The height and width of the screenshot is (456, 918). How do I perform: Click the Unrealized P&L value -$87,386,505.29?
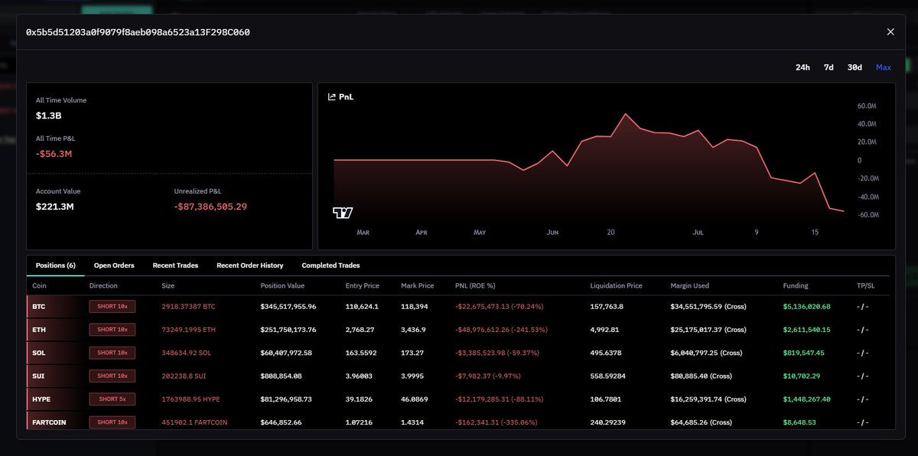pos(210,207)
